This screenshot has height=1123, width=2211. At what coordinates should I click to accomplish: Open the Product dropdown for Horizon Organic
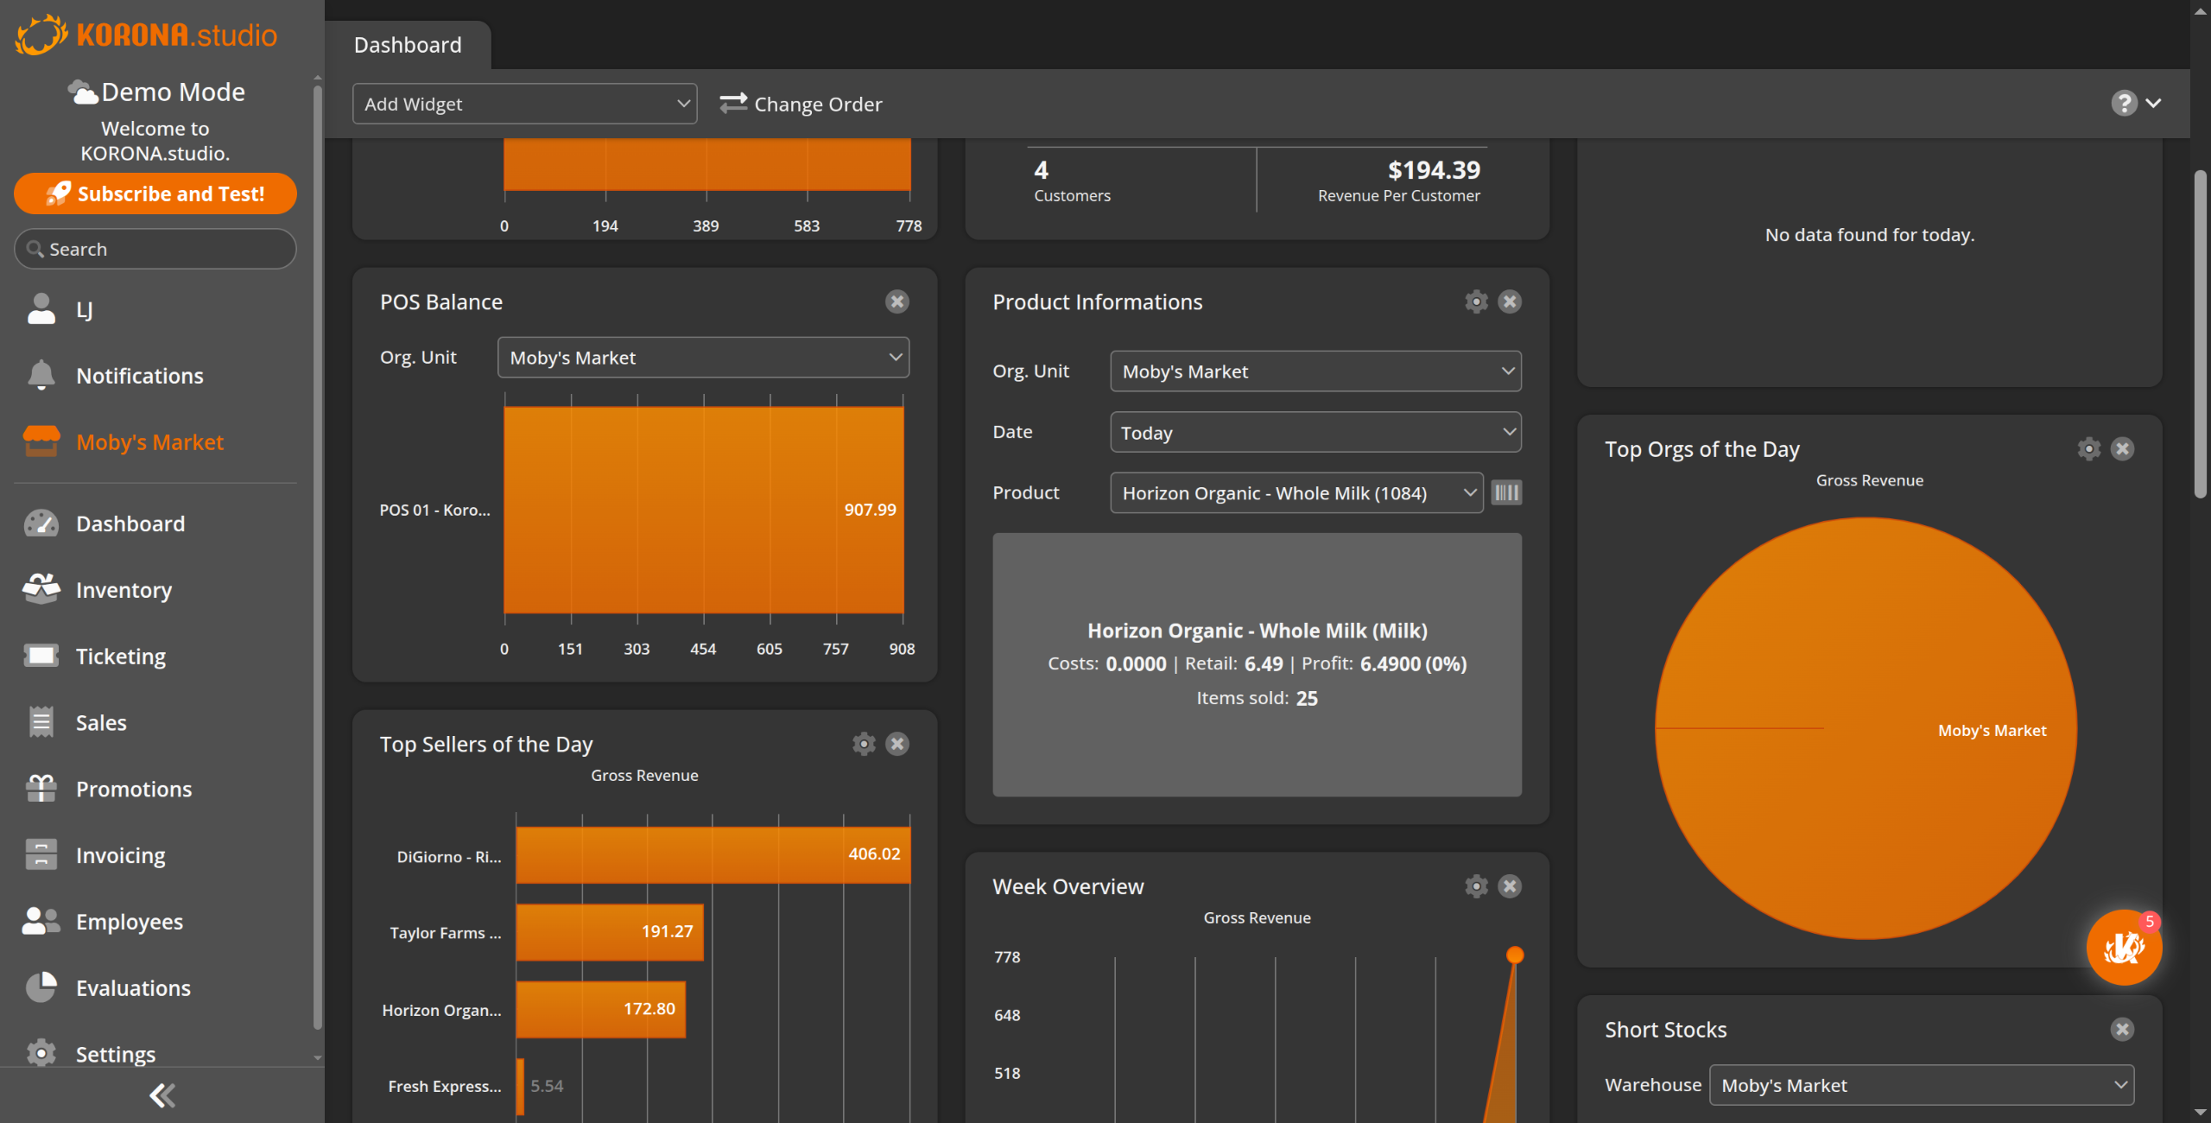click(x=1296, y=492)
